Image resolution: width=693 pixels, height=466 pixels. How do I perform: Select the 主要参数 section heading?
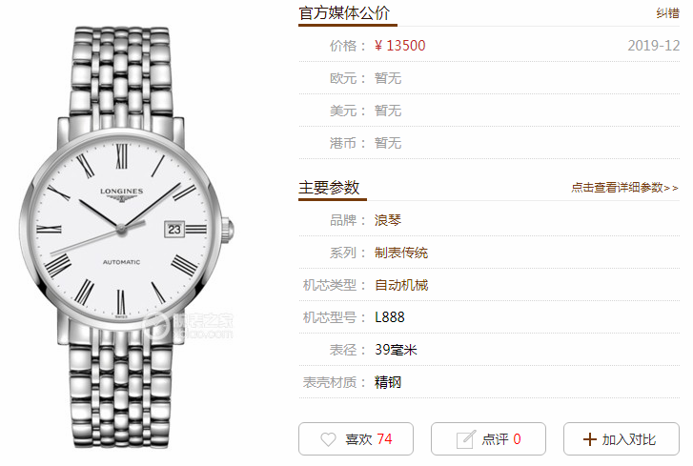329,188
